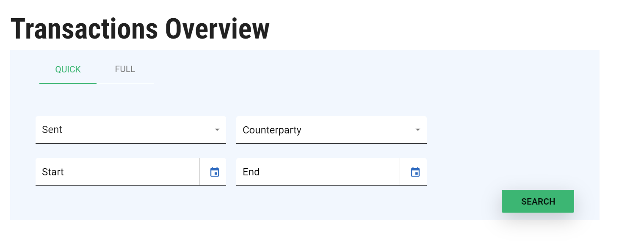Click the 'Sent' value text
The width and height of the screenshot is (619, 241).
pos(52,130)
